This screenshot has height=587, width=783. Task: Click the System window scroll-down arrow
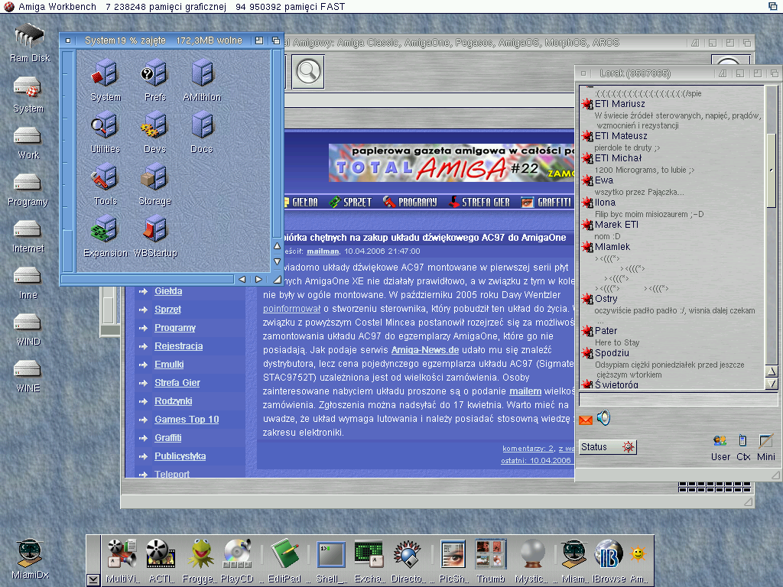pos(278,261)
